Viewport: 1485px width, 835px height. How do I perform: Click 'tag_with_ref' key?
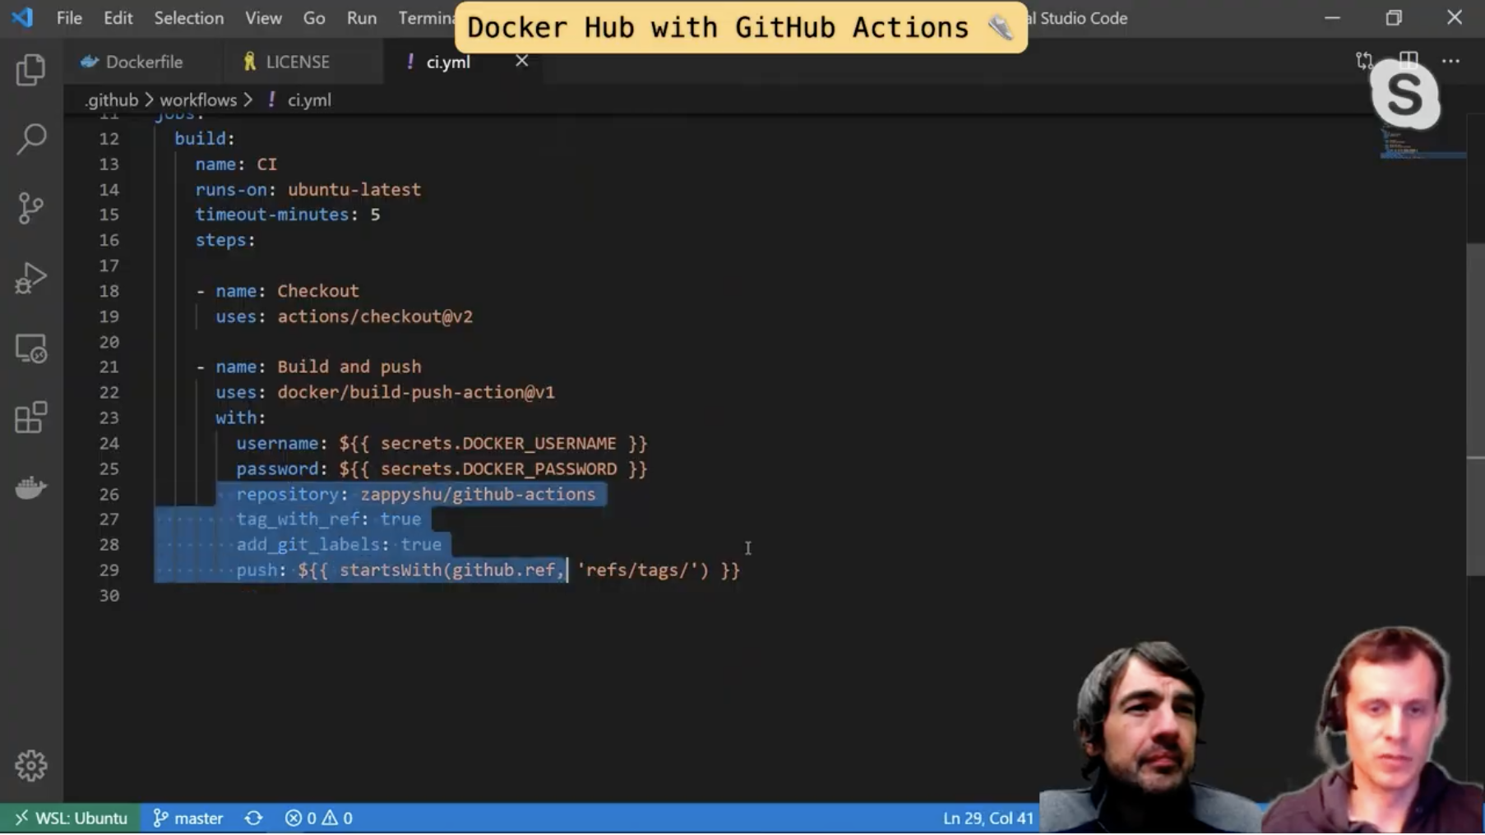298,519
